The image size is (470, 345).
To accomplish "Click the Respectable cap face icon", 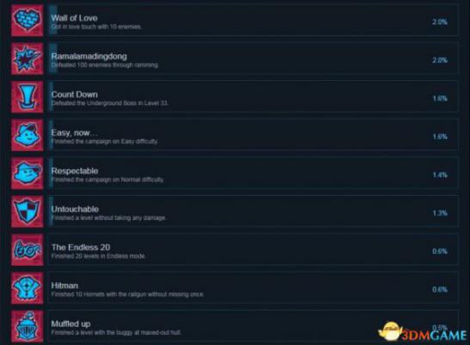I will coord(27,173).
